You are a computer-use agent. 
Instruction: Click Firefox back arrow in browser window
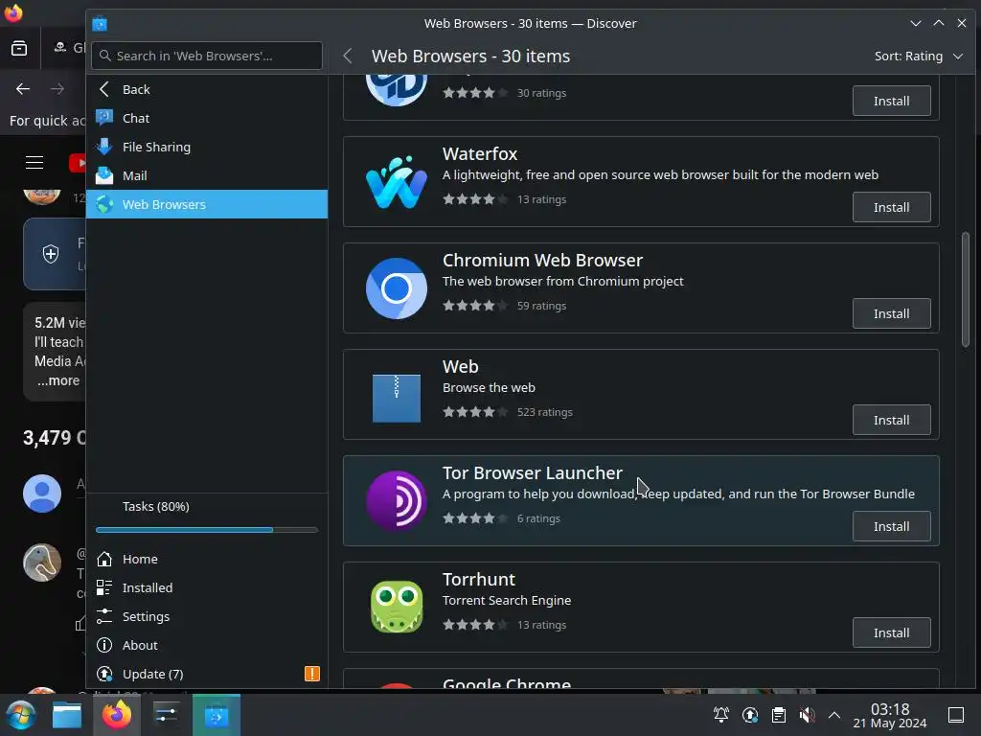[x=23, y=89]
